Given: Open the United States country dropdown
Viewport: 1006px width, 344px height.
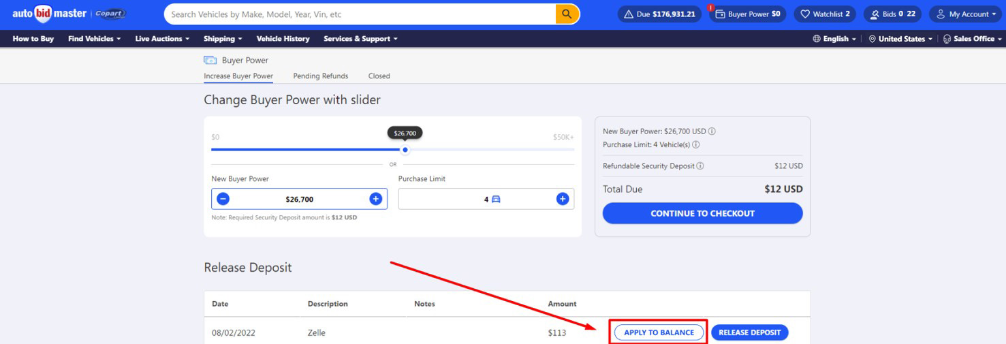Looking at the screenshot, I should tap(901, 39).
